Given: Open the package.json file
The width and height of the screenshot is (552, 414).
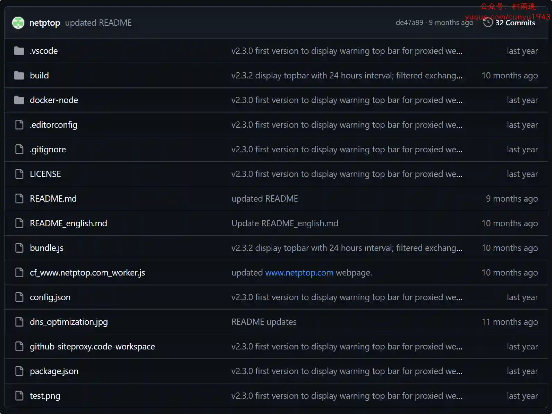Looking at the screenshot, I should tap(54, 371).
